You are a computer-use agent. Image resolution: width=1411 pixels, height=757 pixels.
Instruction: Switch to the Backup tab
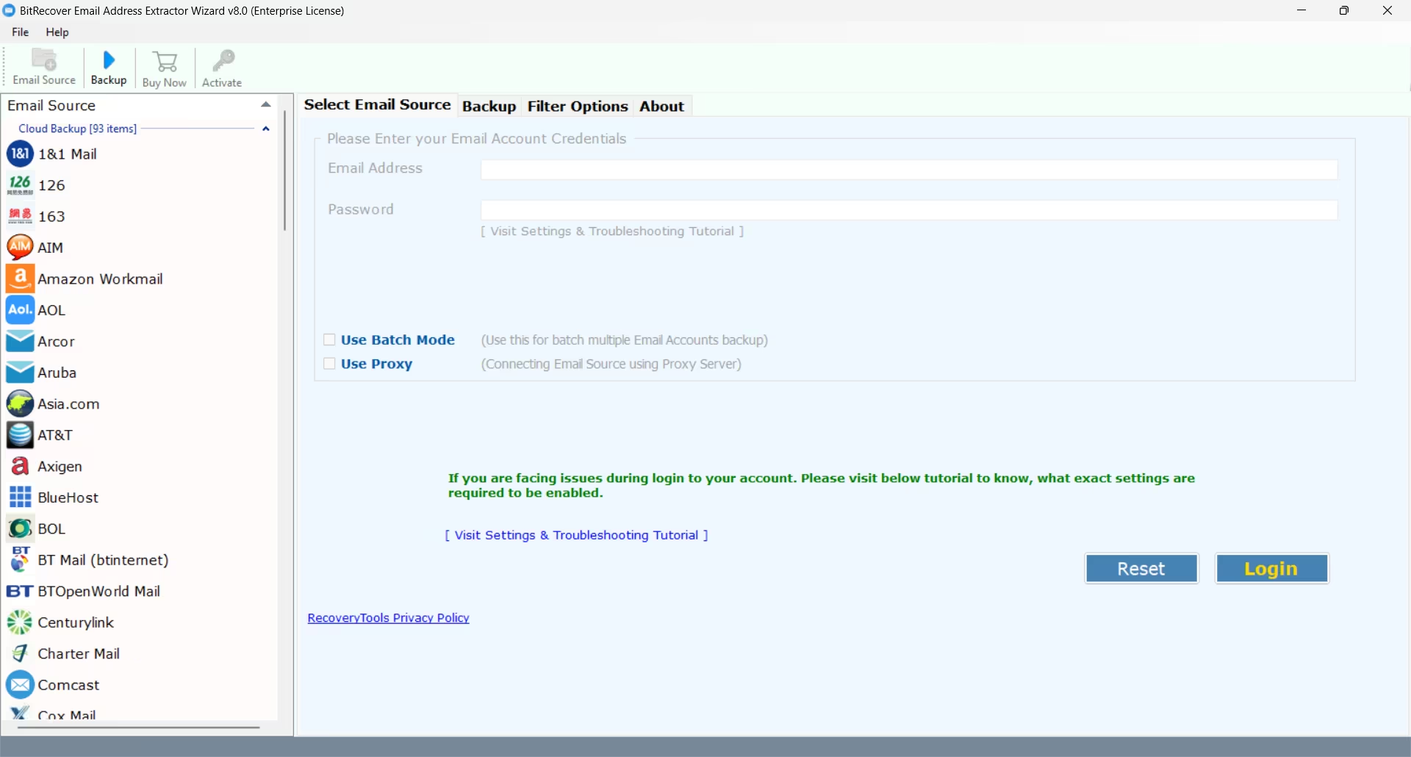click(489, 107)
